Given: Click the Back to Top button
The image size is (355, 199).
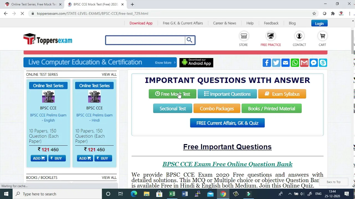Looking at the screenshot, I should (334, 182).
